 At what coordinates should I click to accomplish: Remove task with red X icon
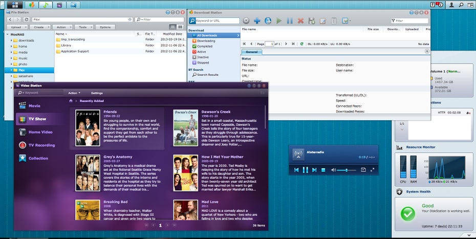[x=301, y=20]
